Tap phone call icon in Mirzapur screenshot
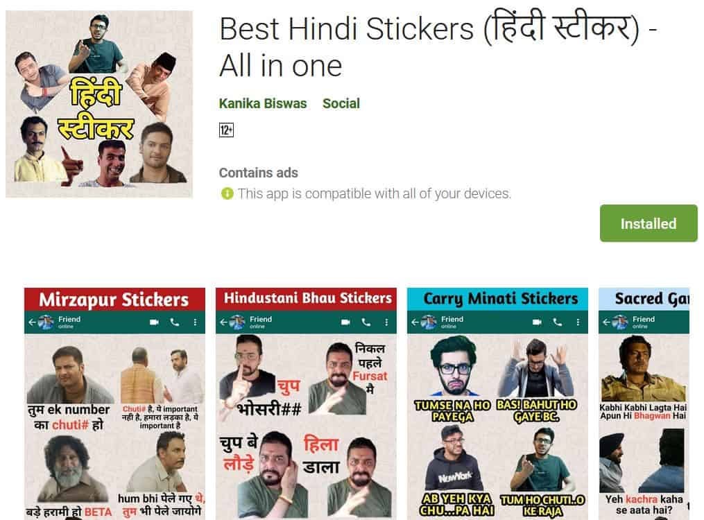This screenshot has width=704, height=520. 175,322
